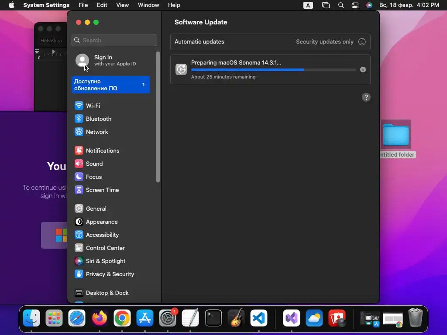This screenshot has width=447, height=335.
Task: Click the sidebar vertical scrollbar
Action: tap(158, 117)
